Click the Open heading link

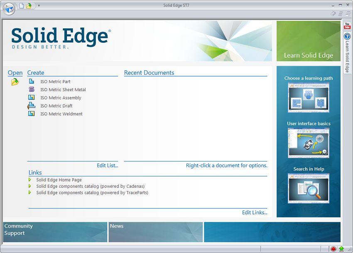pos(15,73)
